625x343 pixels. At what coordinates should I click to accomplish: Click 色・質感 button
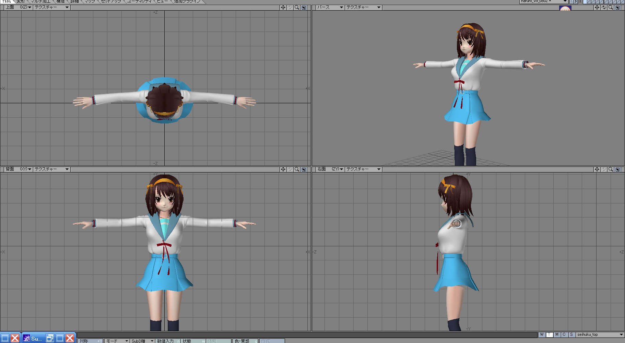coord(245,341)
